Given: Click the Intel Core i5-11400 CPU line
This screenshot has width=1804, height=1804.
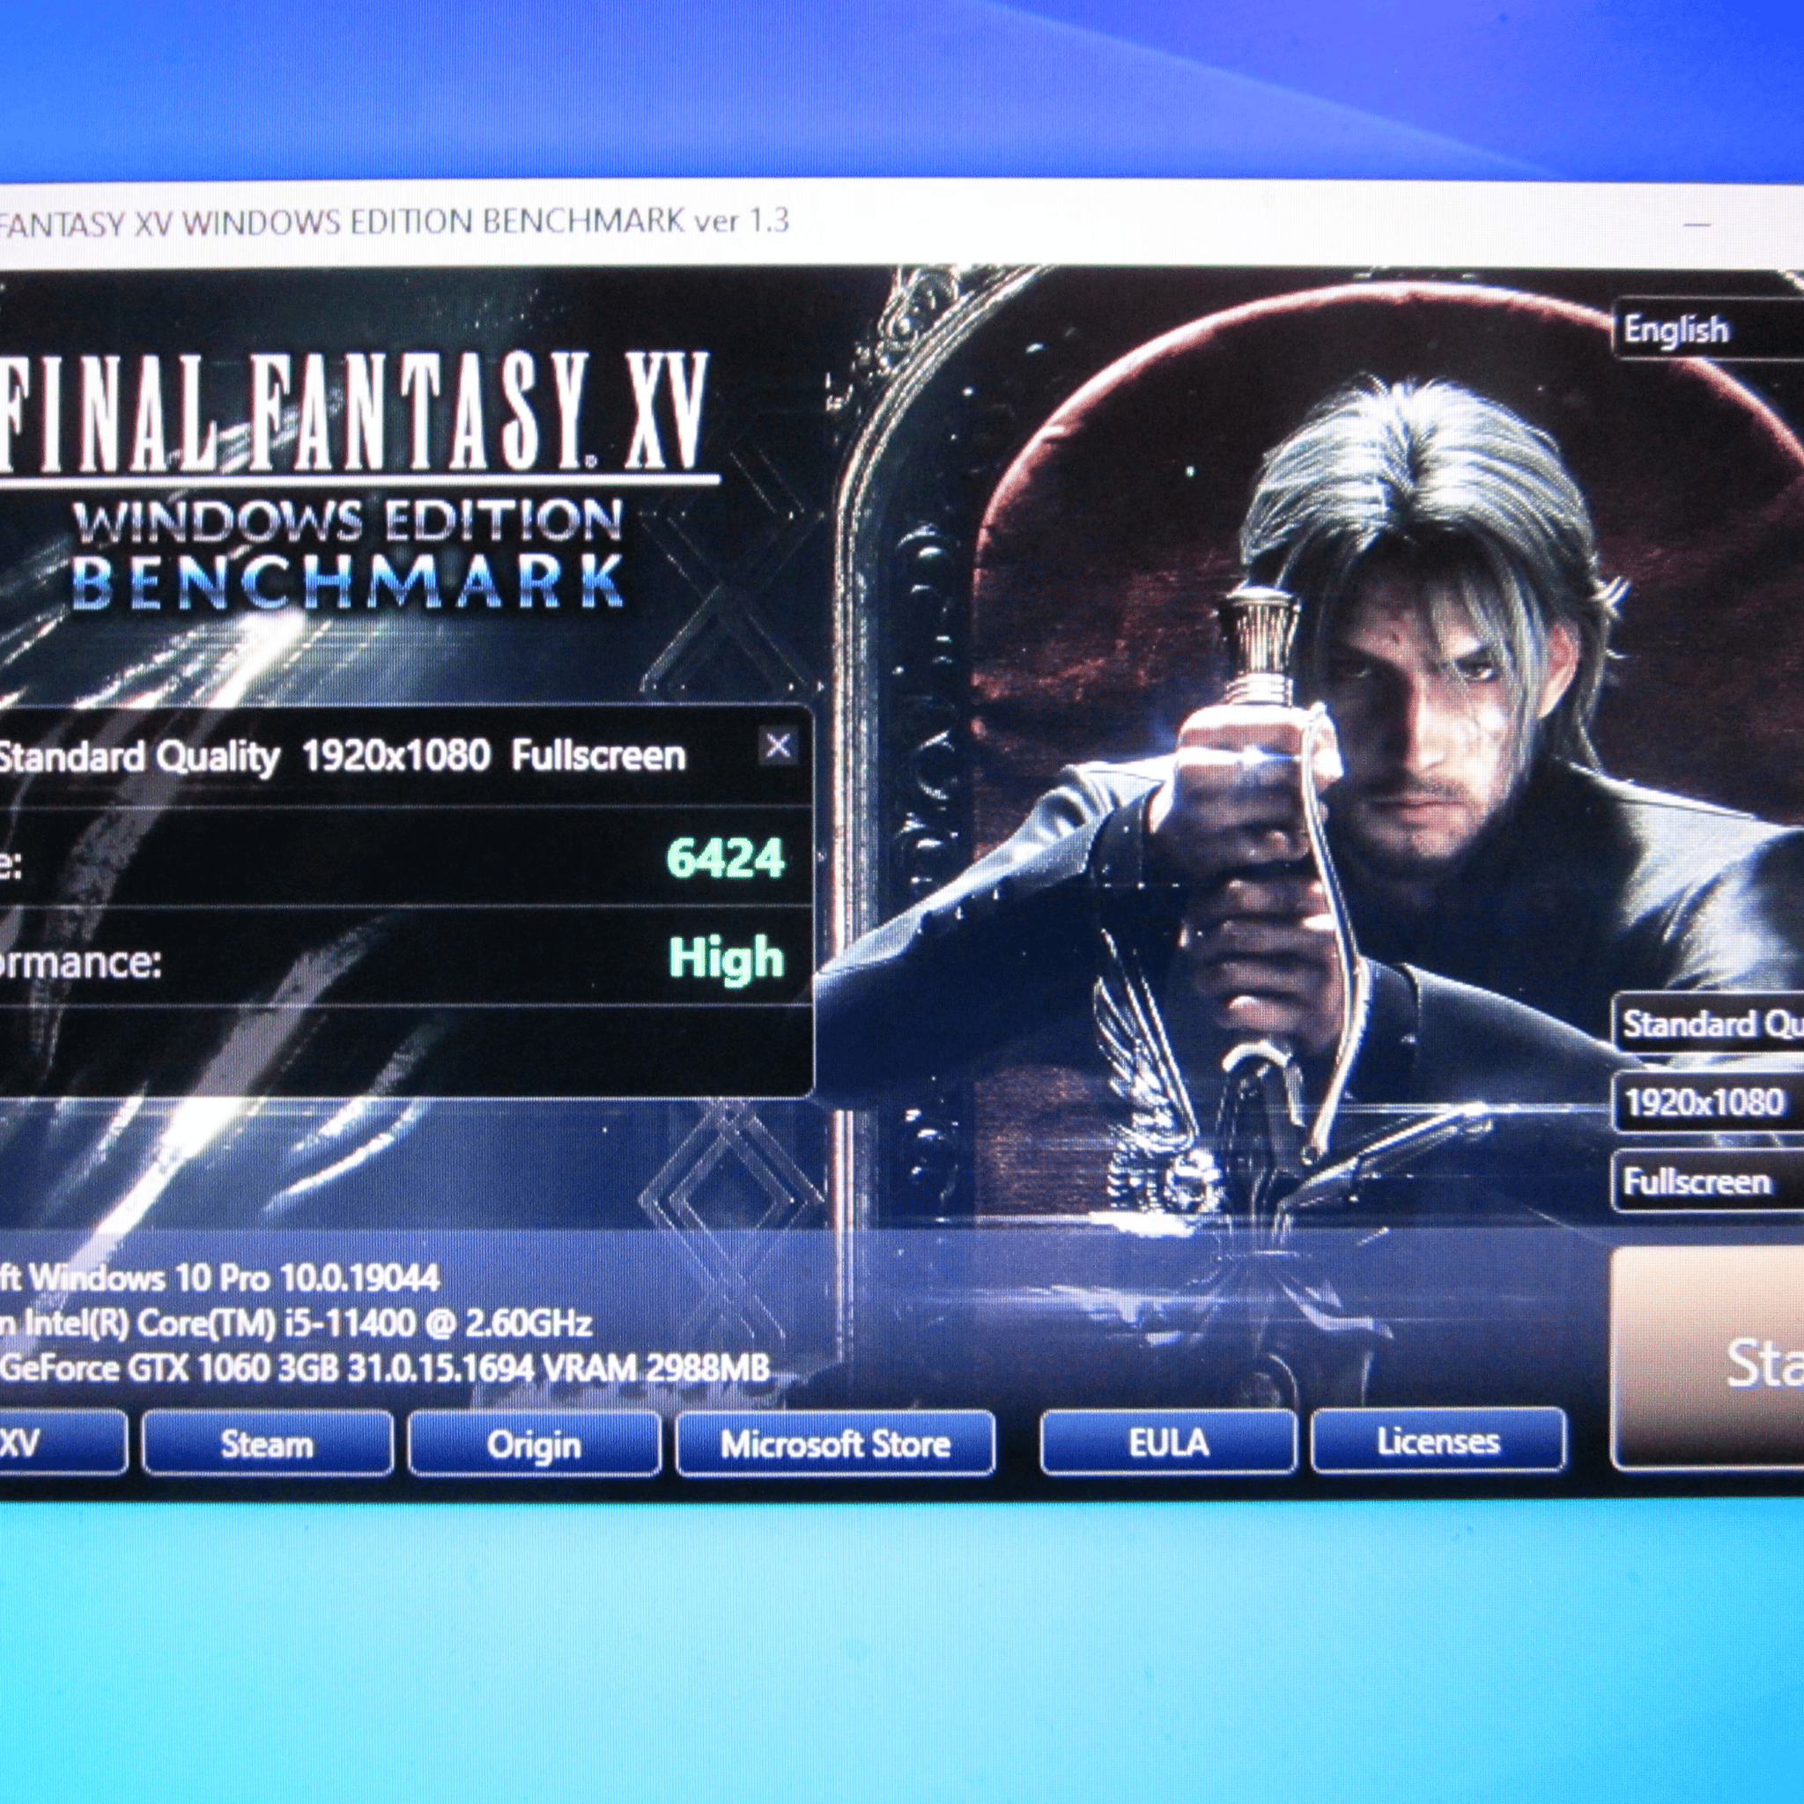Looking at the screenshot, I should click(x=296, y=1323).
